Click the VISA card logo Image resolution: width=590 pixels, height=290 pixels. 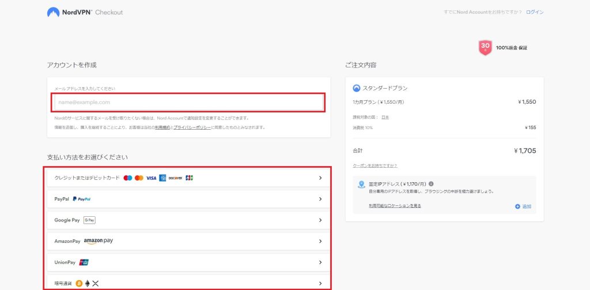pyautogui.click(x=151, y=178)
